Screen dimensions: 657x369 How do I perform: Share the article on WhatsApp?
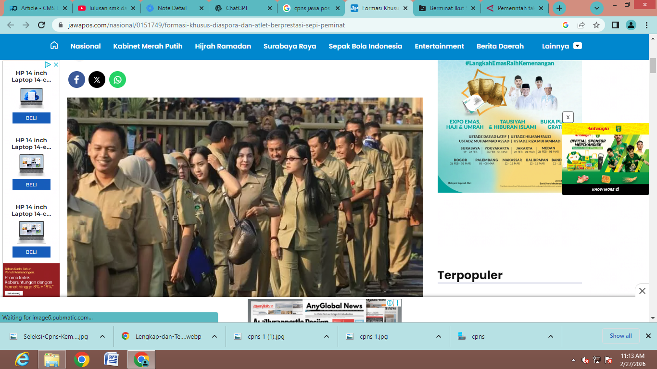[117, 79]
